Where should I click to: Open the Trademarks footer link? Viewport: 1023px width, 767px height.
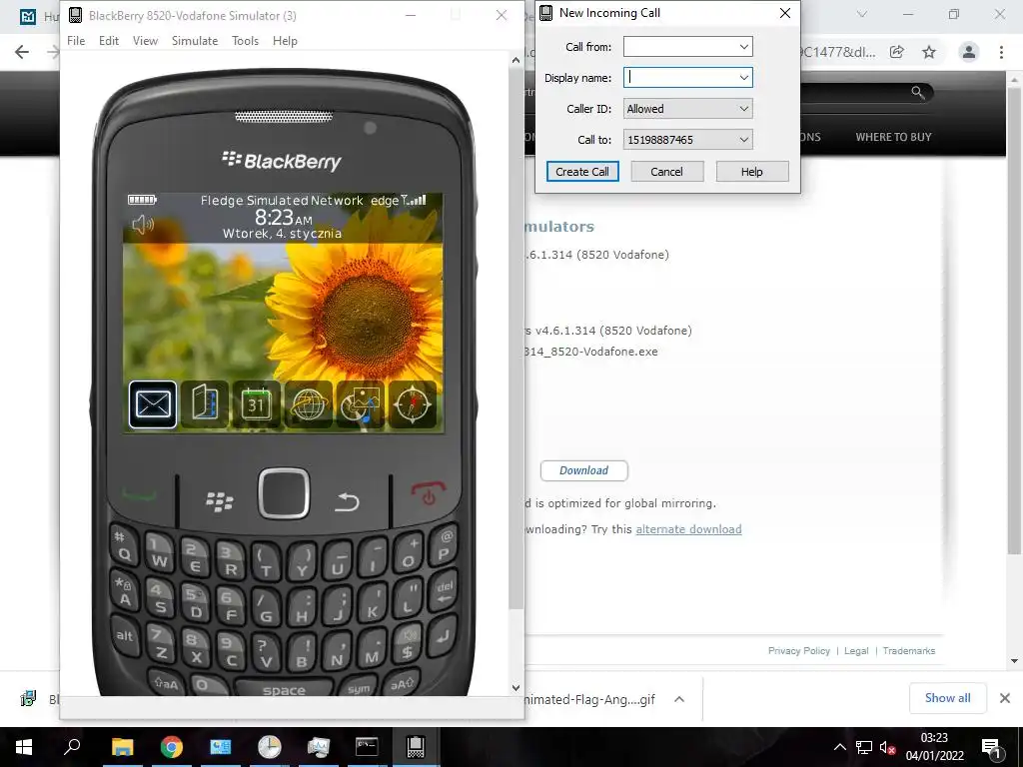click(x=909, y=651)
